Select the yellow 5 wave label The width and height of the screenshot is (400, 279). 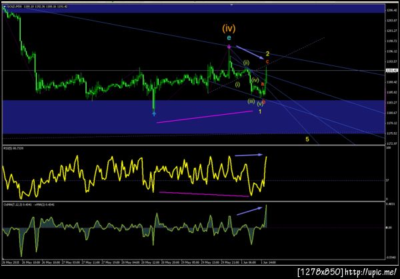[x=307, y=139]
